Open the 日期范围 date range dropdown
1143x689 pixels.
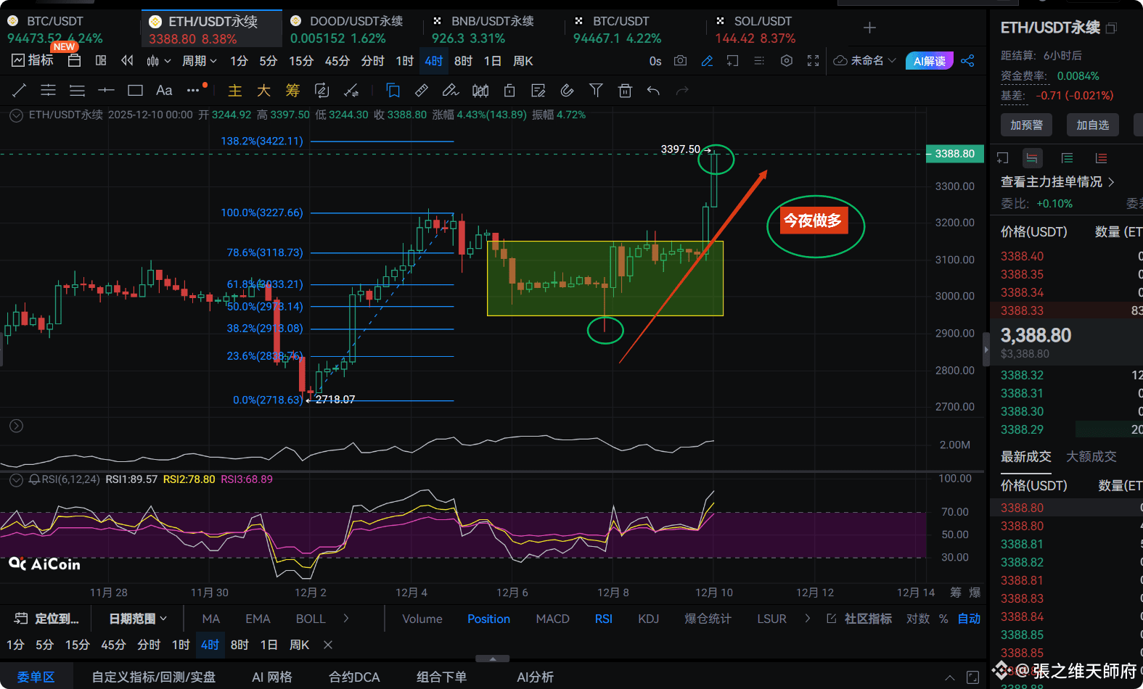(138, 619)
